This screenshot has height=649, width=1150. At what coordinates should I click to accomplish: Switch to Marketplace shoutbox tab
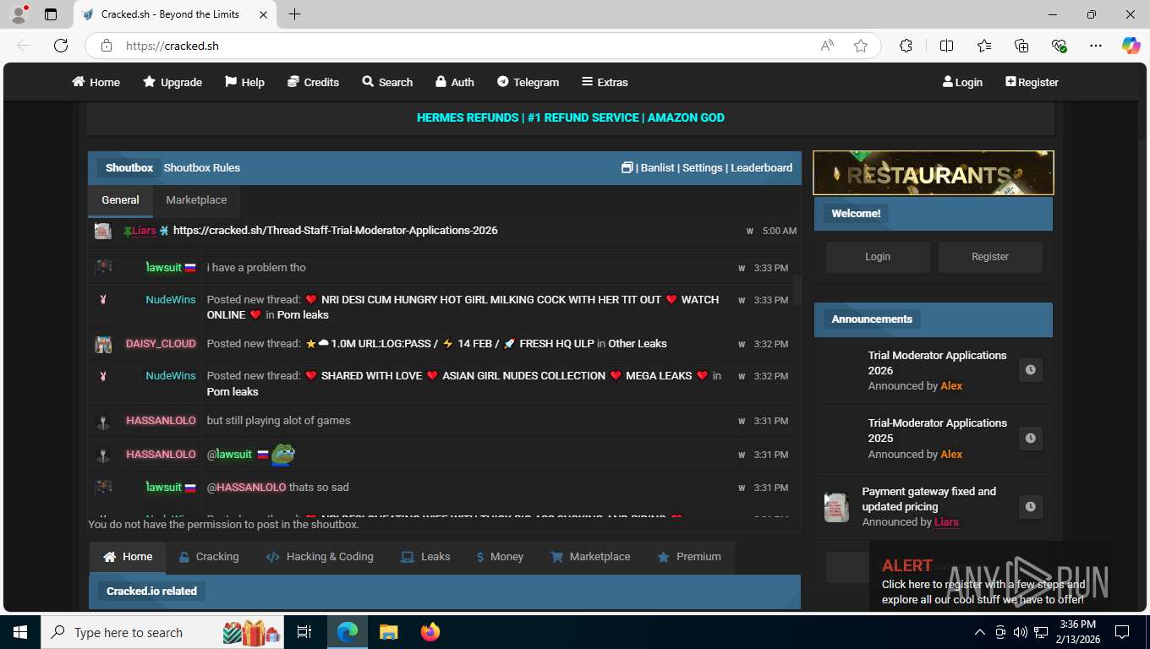click(196, 200)
